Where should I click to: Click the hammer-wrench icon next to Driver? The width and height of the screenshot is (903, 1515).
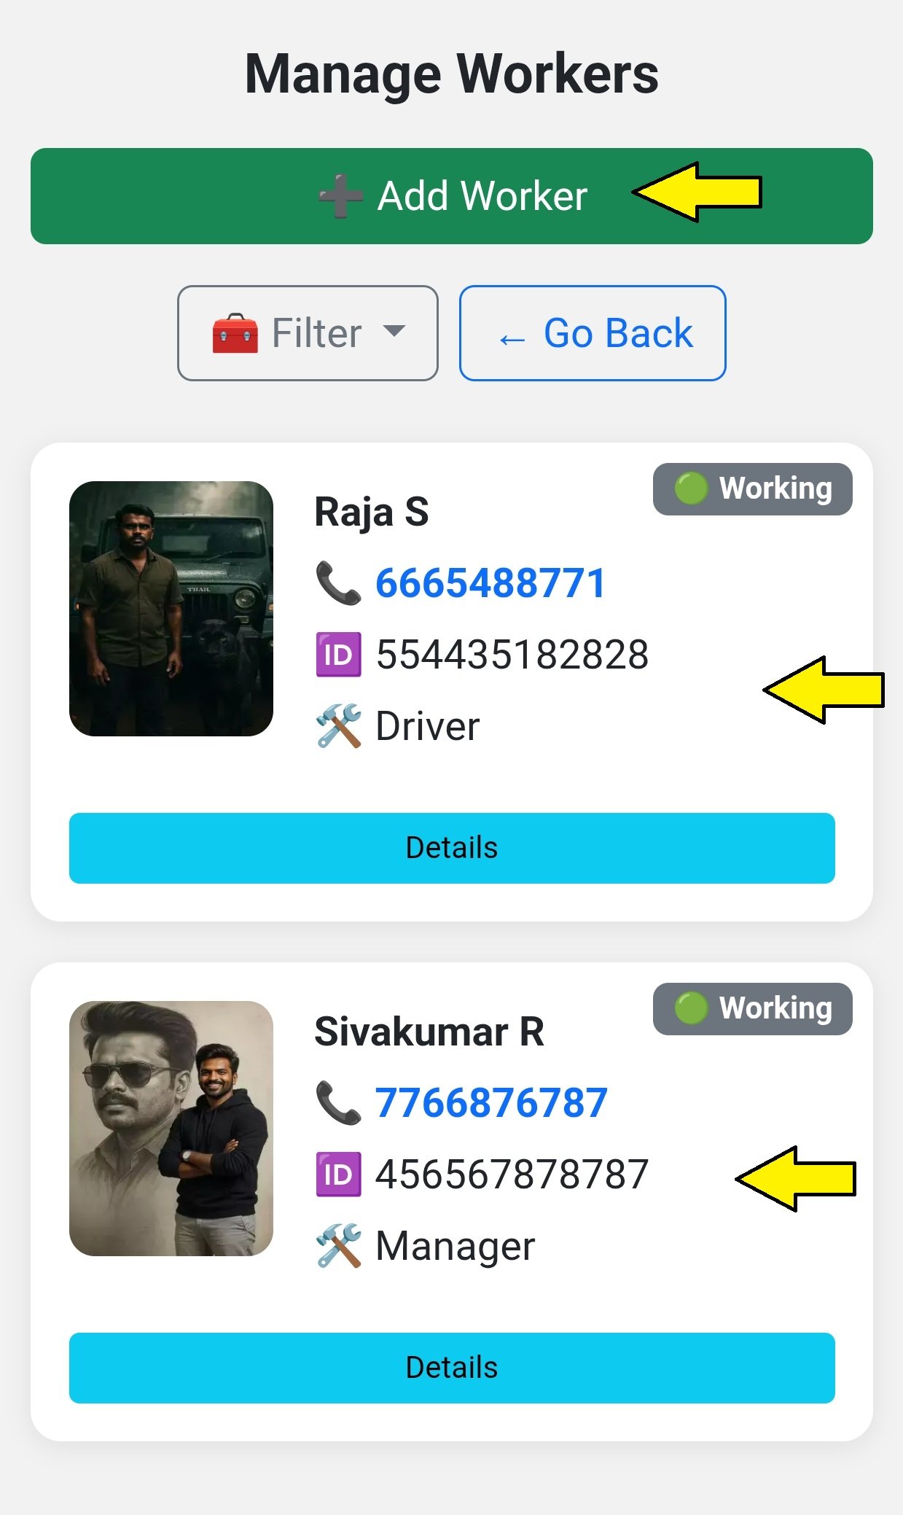click(x=338, y=726)
